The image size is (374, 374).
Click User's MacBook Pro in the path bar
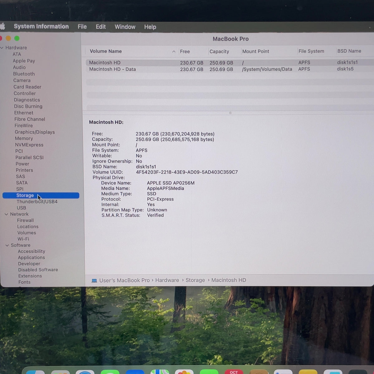(124, 280)
